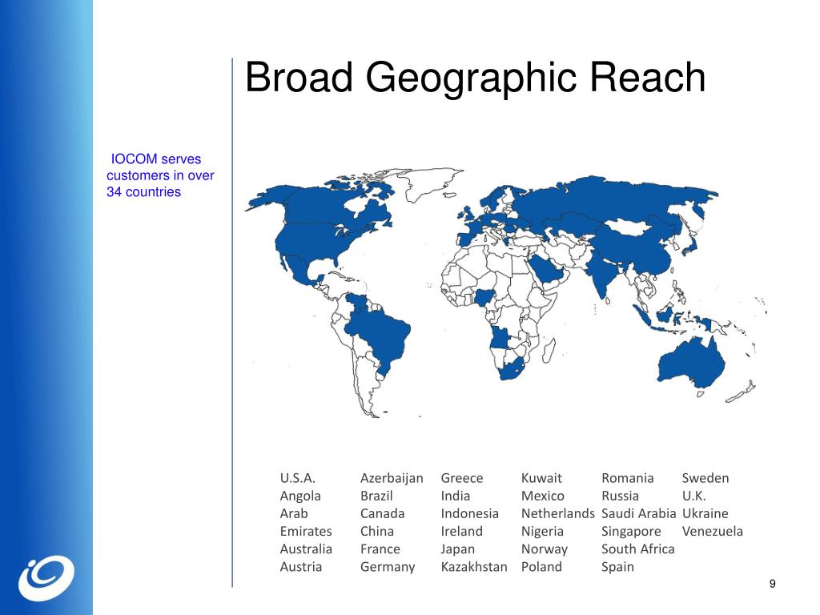Click 'India' in the country list
The width and height of the screenshot is (820, 615).
456,496
